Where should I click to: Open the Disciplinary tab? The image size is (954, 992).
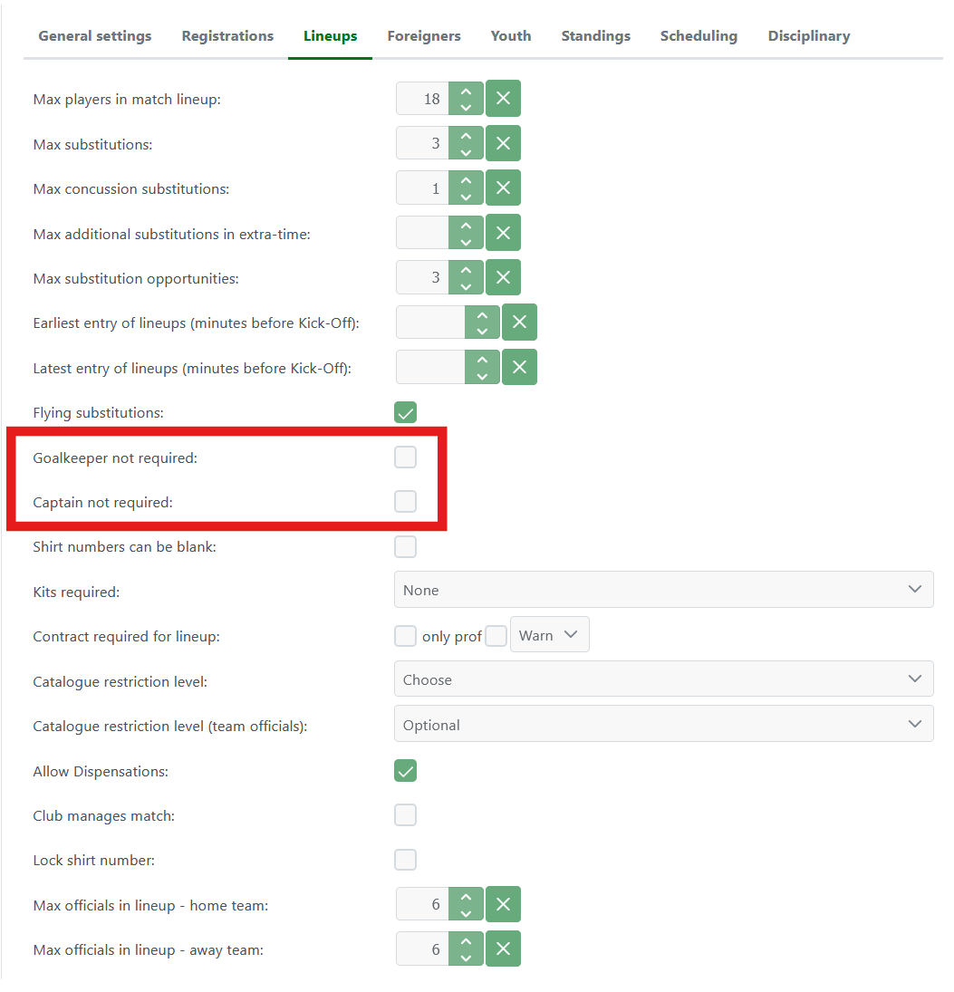click(808, 36)
